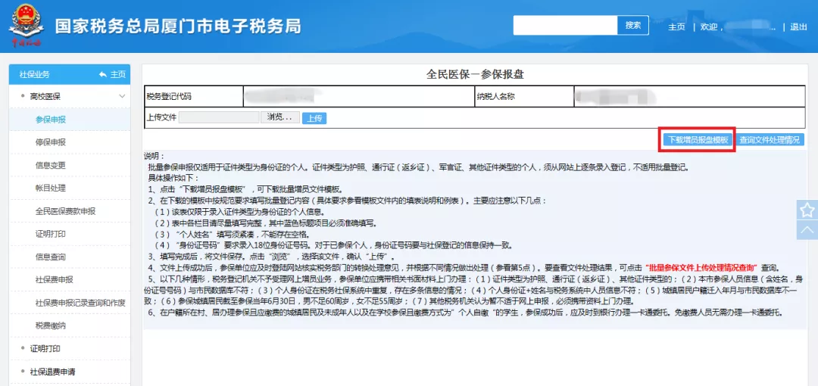
Task: Open the 主页 link in top header
Action: 676,27
